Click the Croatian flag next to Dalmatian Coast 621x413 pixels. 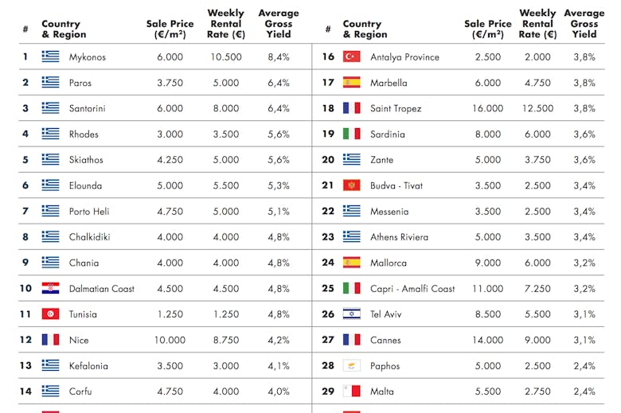pos(51,288)
